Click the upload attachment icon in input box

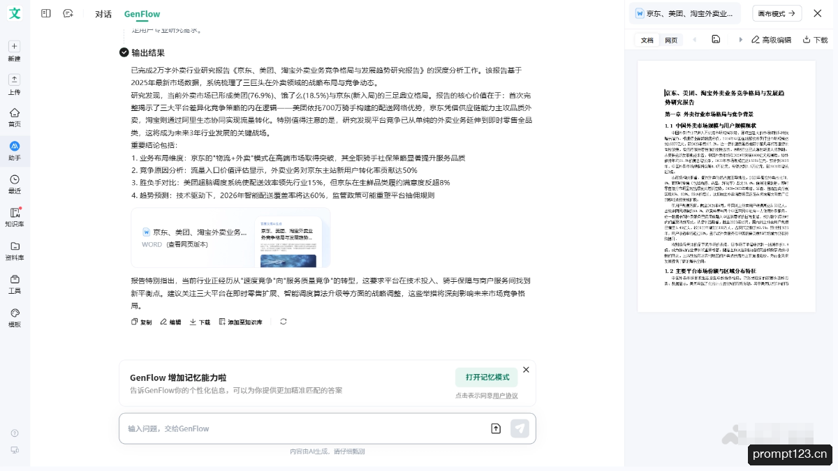(x=496, y=428)
